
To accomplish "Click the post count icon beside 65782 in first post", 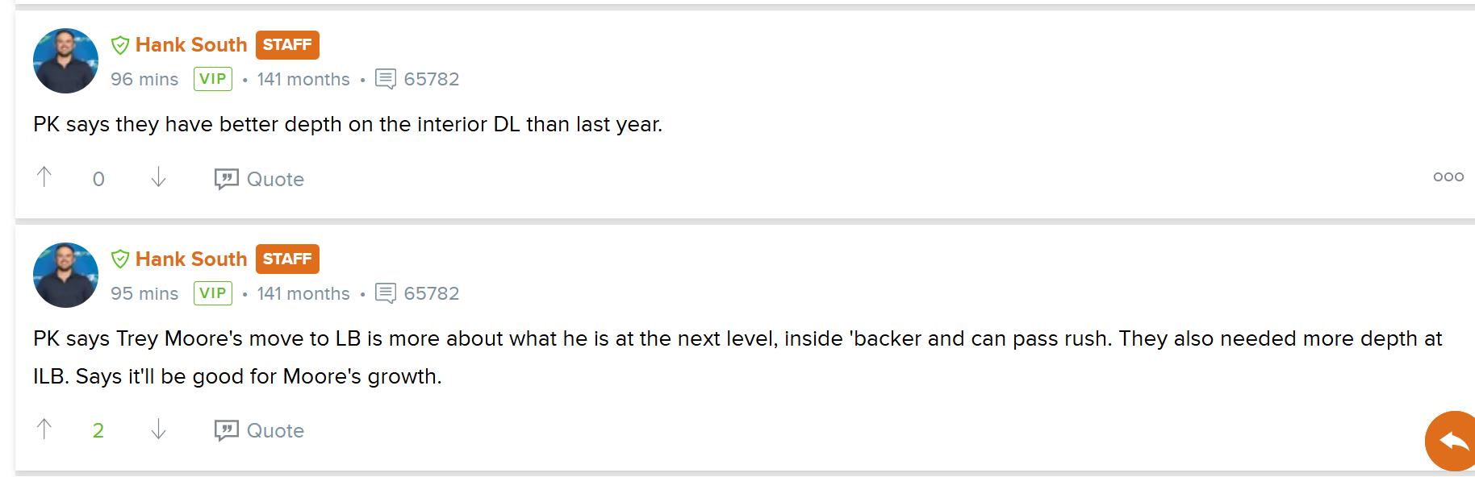I will point(386,79).
